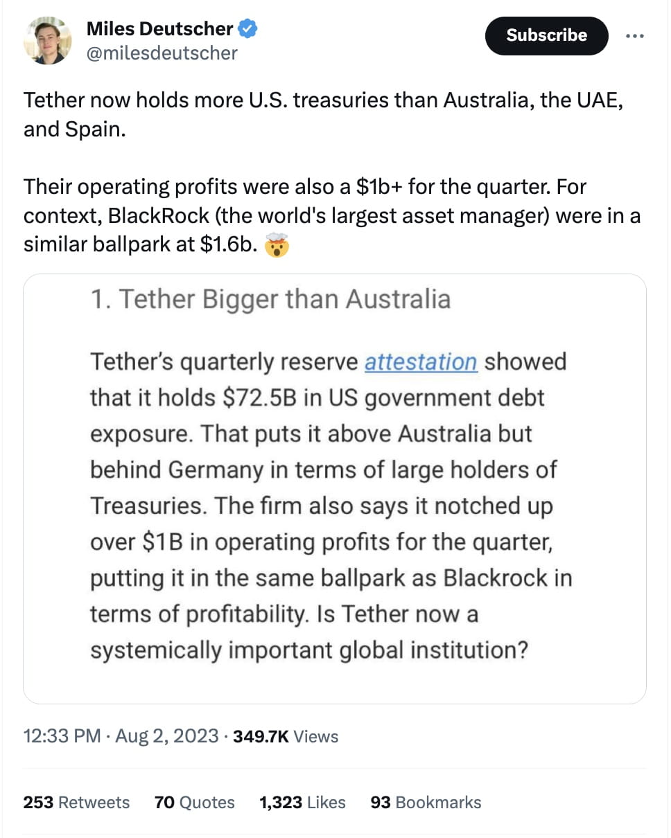
Task: Open the quote tweets list via 70 Quotes
Action: [193, 802]
